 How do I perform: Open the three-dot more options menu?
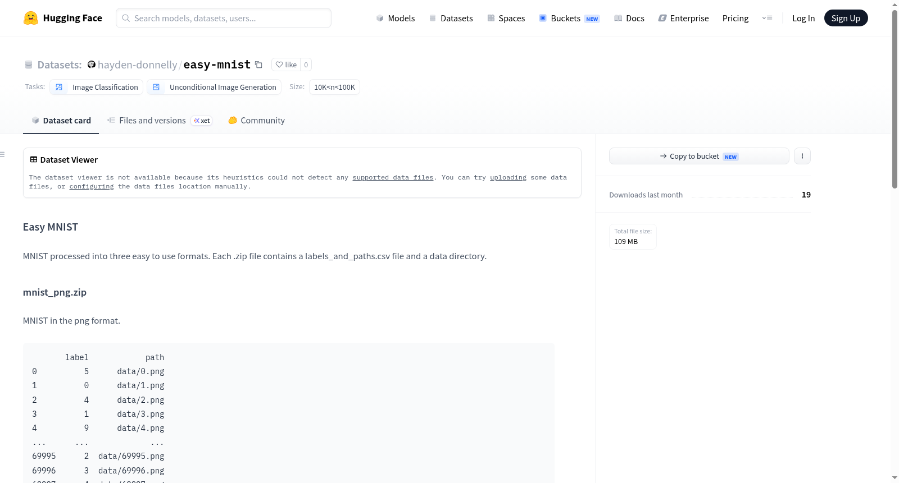[x=802, y=156]
